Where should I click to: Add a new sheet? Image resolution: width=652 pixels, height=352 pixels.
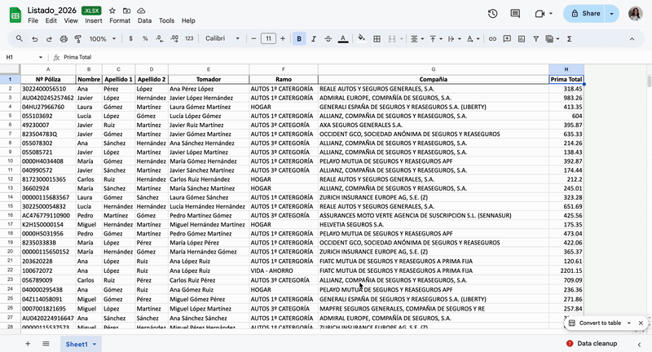tap(28, 344)
